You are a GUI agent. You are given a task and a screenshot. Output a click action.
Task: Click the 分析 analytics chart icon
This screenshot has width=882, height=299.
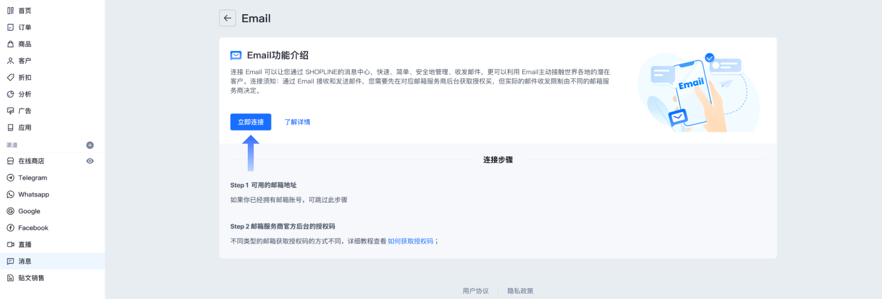click(10, 94)
